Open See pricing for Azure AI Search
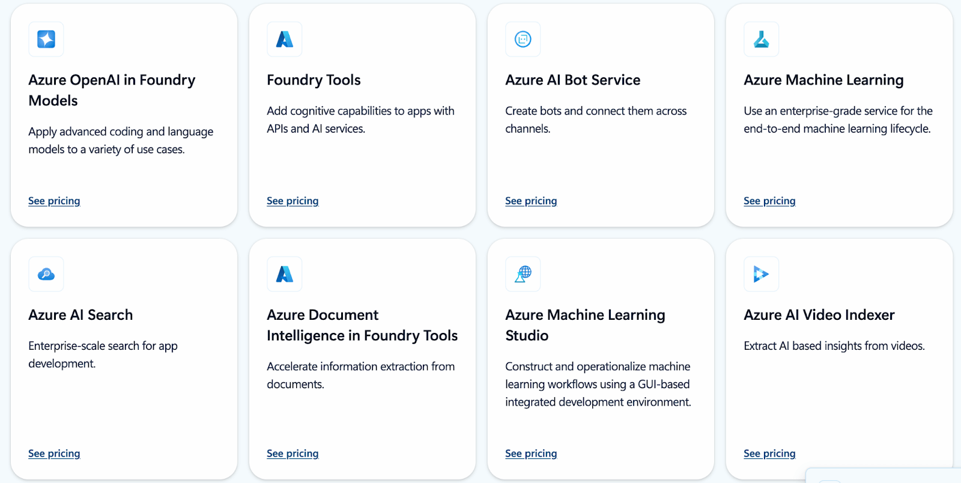 tap(54, 454)
